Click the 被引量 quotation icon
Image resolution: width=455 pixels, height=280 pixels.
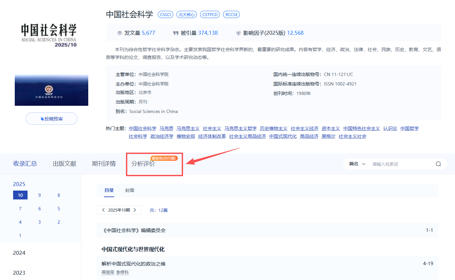pyautogui.click(x=176, y=33)
